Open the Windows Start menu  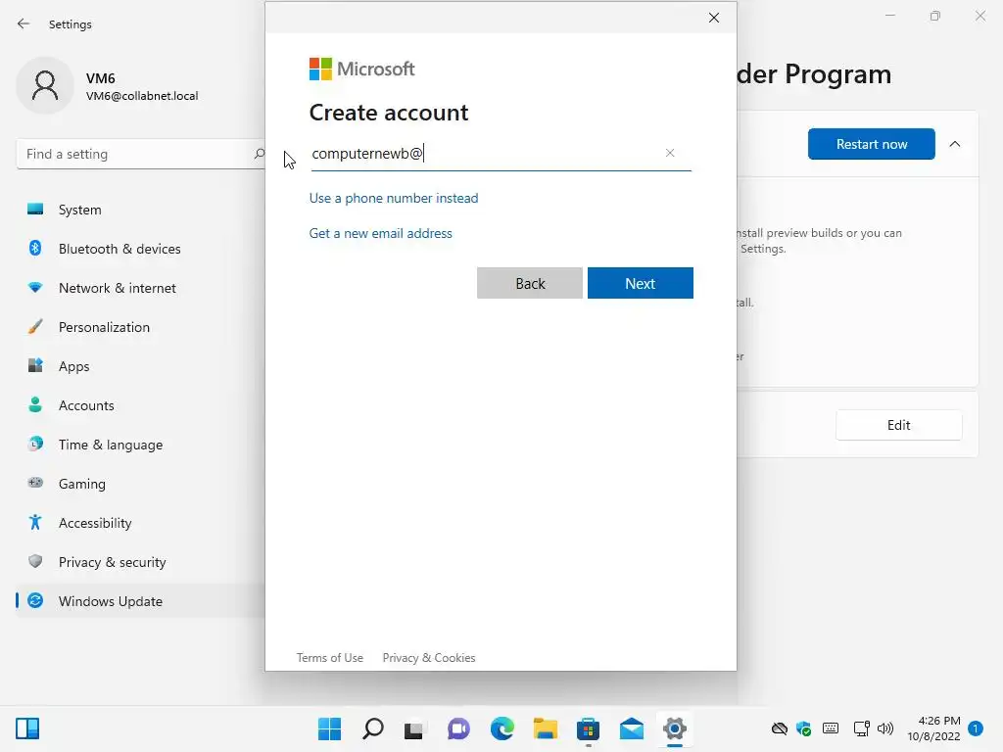click(329, 728)
